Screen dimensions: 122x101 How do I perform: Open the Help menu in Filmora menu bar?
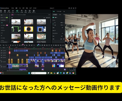[31, 8]
